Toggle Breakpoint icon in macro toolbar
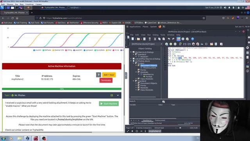 193,44
